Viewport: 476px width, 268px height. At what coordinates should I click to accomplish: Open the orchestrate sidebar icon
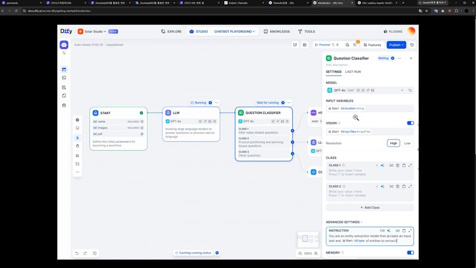(x=64, y=70)
